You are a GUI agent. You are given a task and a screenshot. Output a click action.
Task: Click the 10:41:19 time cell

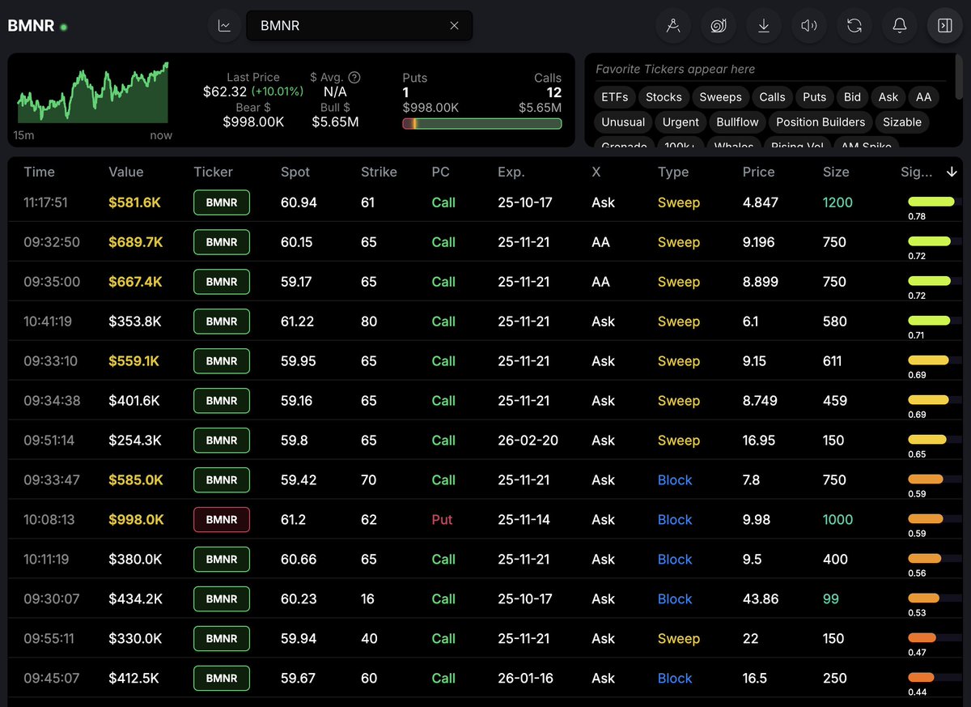pyautogui.click(x=48, y=322)
